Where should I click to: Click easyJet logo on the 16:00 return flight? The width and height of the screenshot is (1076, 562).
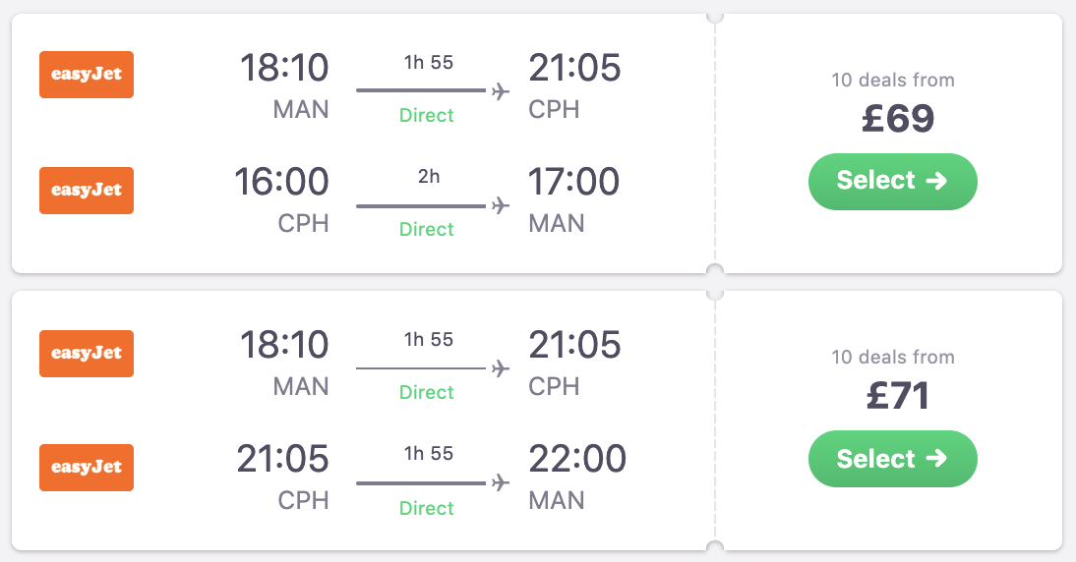(x=87, y=191)
